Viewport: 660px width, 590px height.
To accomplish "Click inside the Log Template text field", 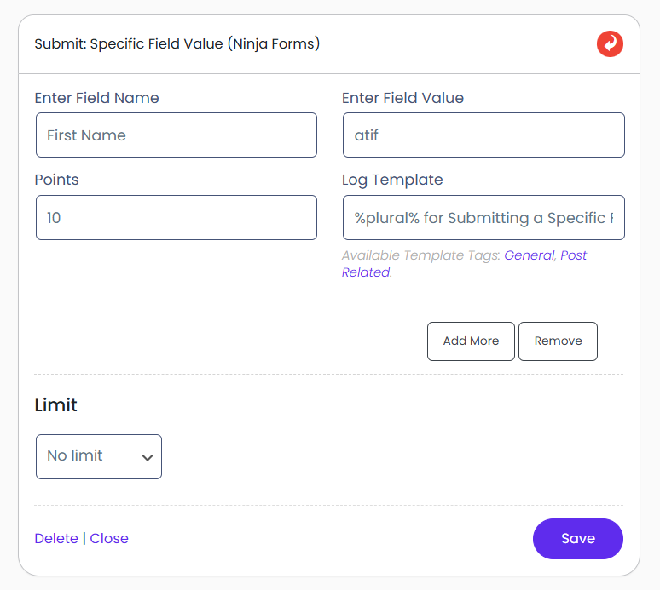I will point(483,218).
